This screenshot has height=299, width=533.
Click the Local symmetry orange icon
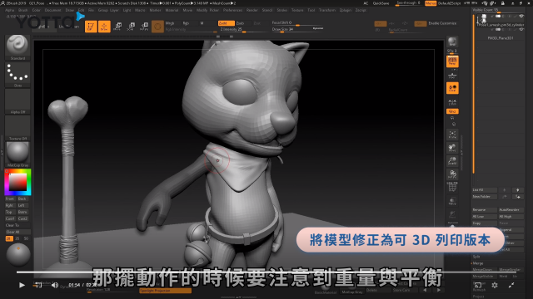452,88
